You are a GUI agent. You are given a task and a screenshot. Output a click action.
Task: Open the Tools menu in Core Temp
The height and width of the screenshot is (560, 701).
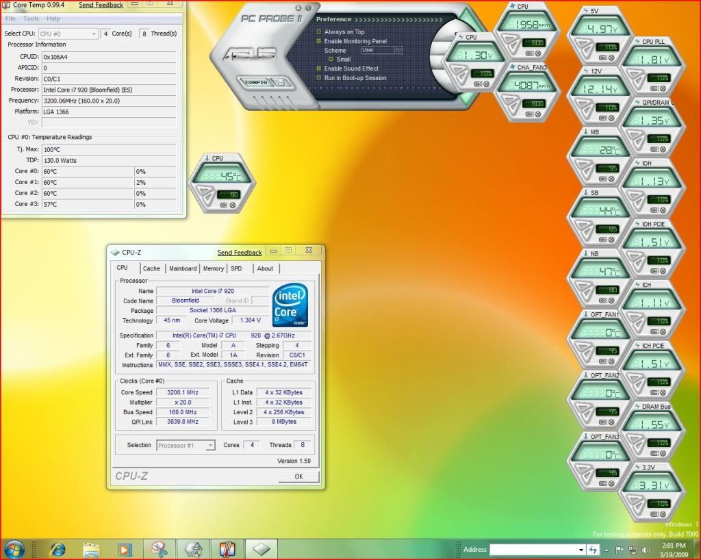31,18
